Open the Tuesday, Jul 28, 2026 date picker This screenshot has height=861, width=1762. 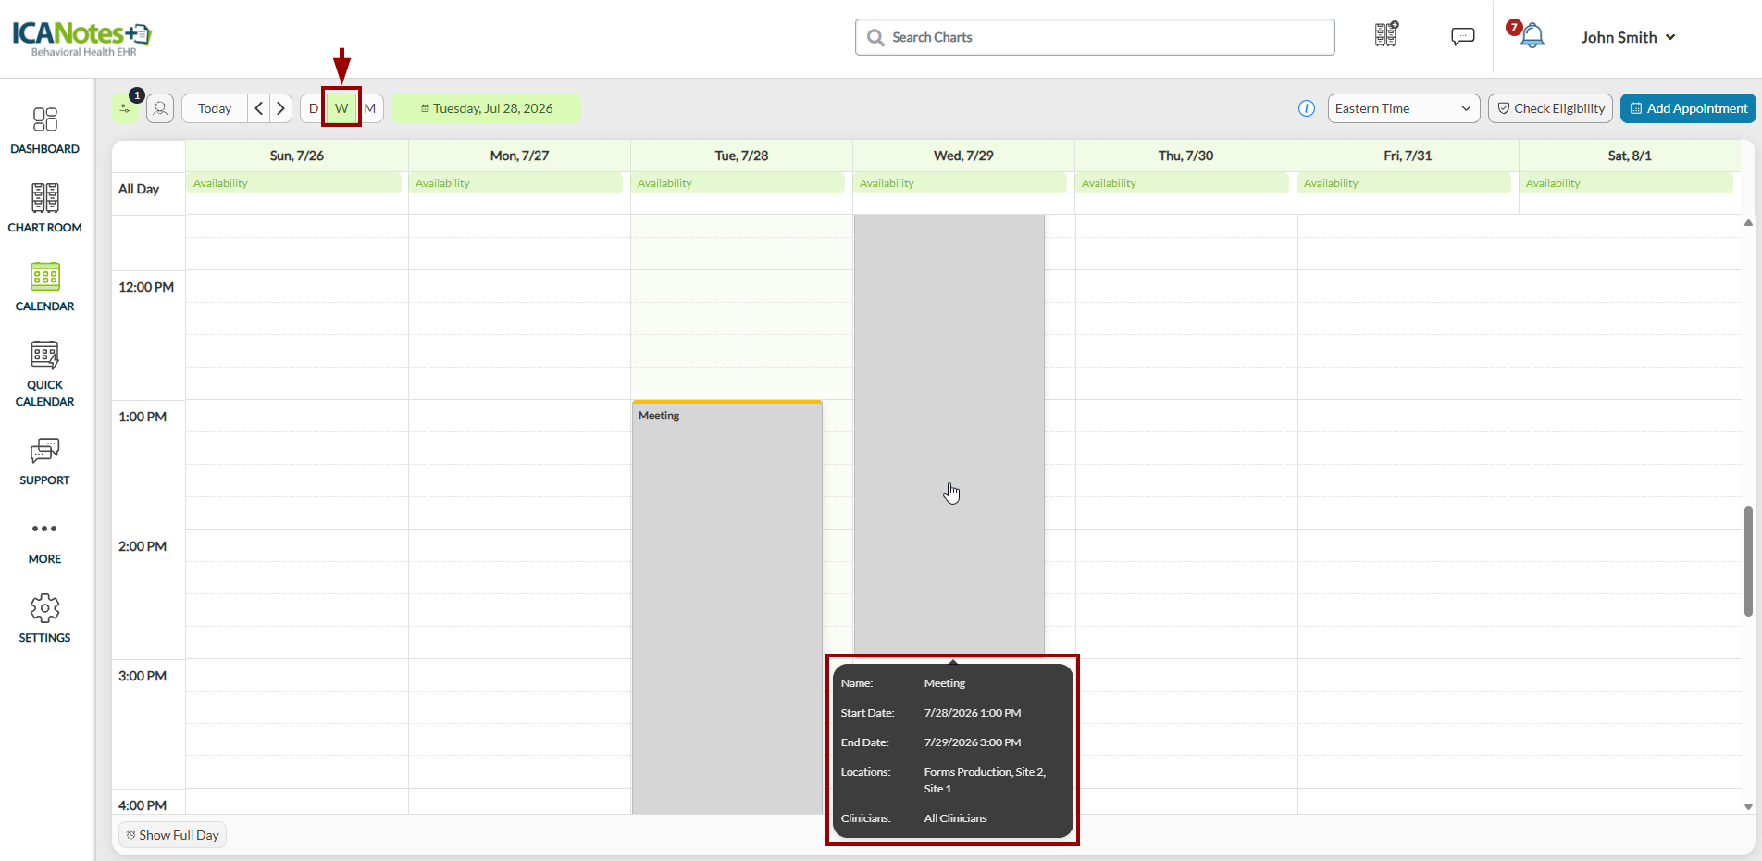[486, 108]
